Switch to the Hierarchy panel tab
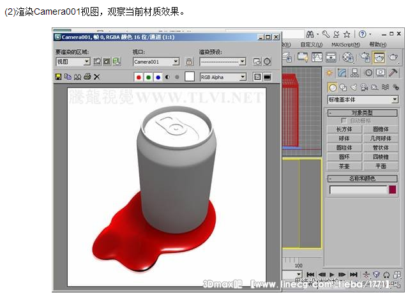Image resolution: width=408 pixels, height=295 pixels. point(354,73)
